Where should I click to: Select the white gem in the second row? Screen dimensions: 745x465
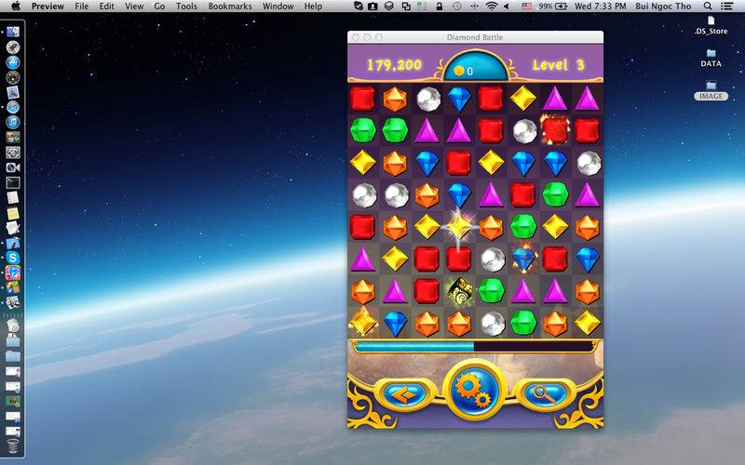(524, 130)
